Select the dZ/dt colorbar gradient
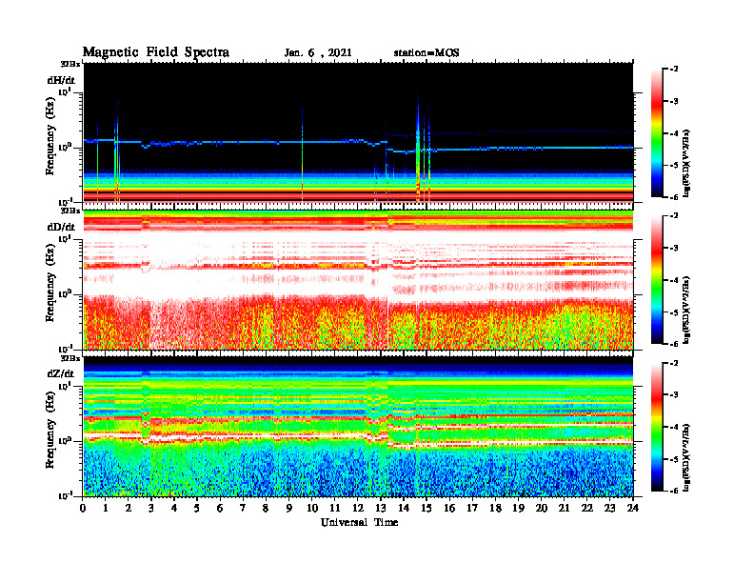Viewport: 754px width, 583px height. coord(657,427)
